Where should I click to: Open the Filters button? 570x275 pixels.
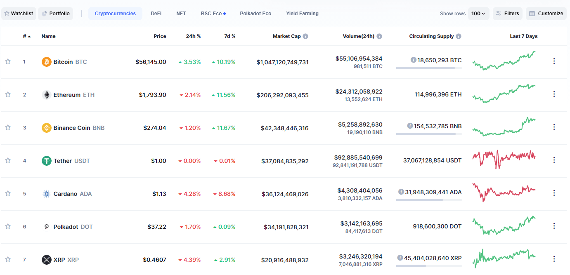click(x=508, y=14)
